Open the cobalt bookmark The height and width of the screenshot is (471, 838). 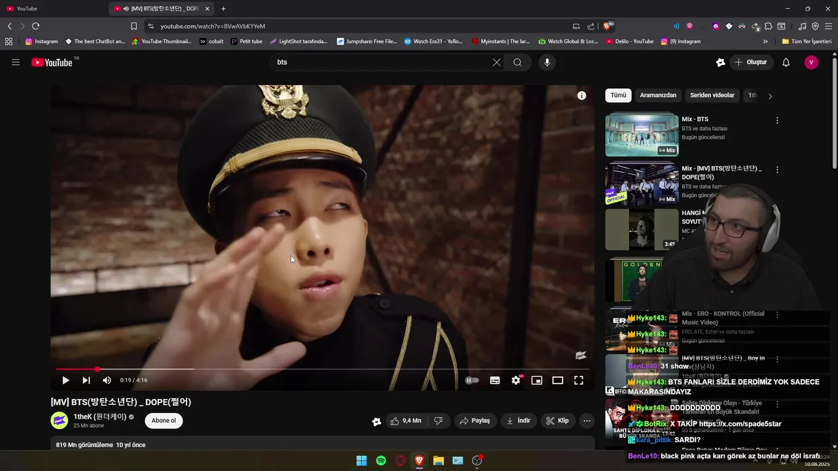[x=211, y=41]
